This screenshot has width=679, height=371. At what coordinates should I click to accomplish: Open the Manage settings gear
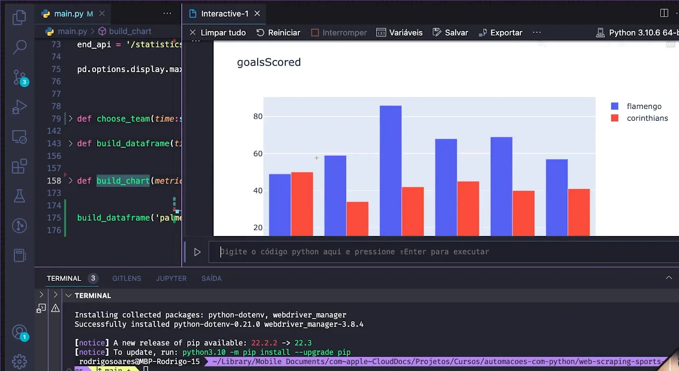[19, 361]
